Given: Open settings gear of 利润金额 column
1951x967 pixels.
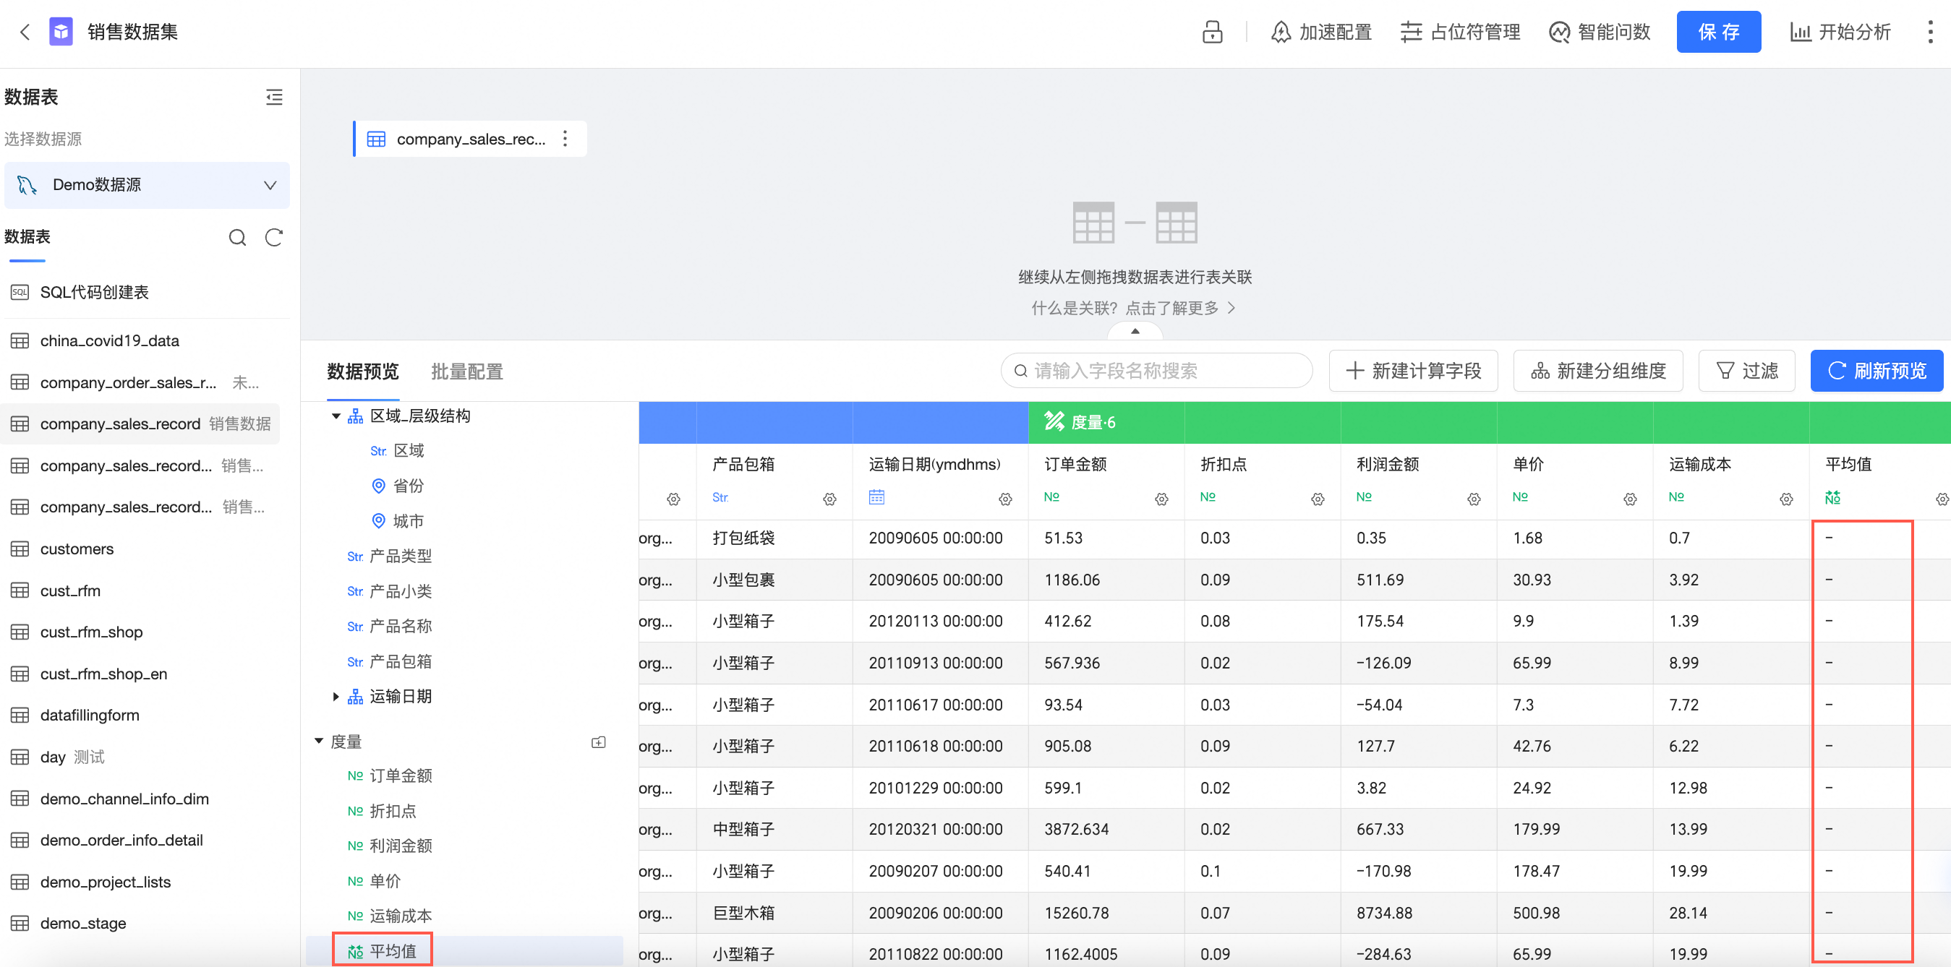Looking at the screenshot, I should 1473,500.
